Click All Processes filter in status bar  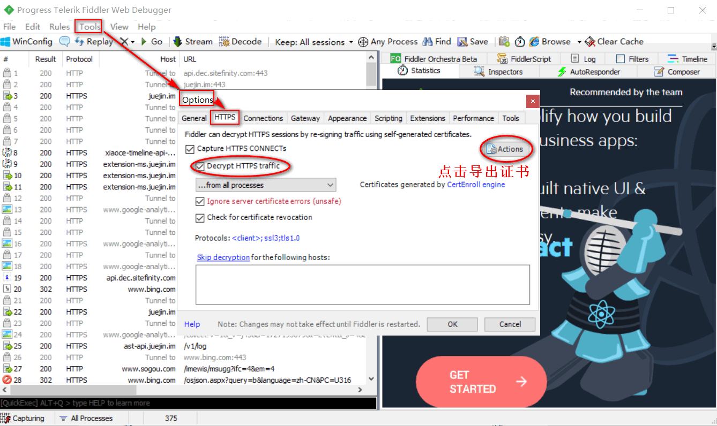(x=86, y=419)
